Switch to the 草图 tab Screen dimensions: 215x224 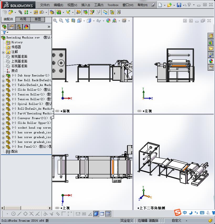click(x=38, y=19)
